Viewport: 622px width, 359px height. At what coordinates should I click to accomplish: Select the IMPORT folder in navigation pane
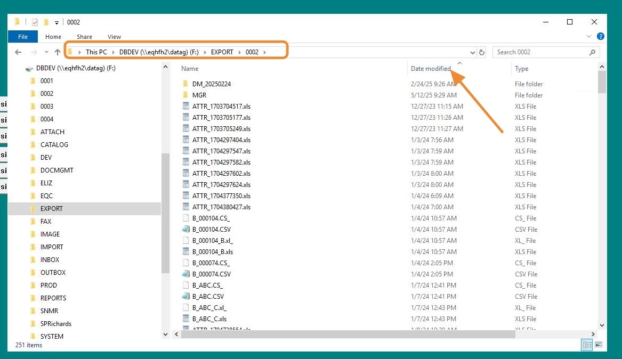[52, 247]
